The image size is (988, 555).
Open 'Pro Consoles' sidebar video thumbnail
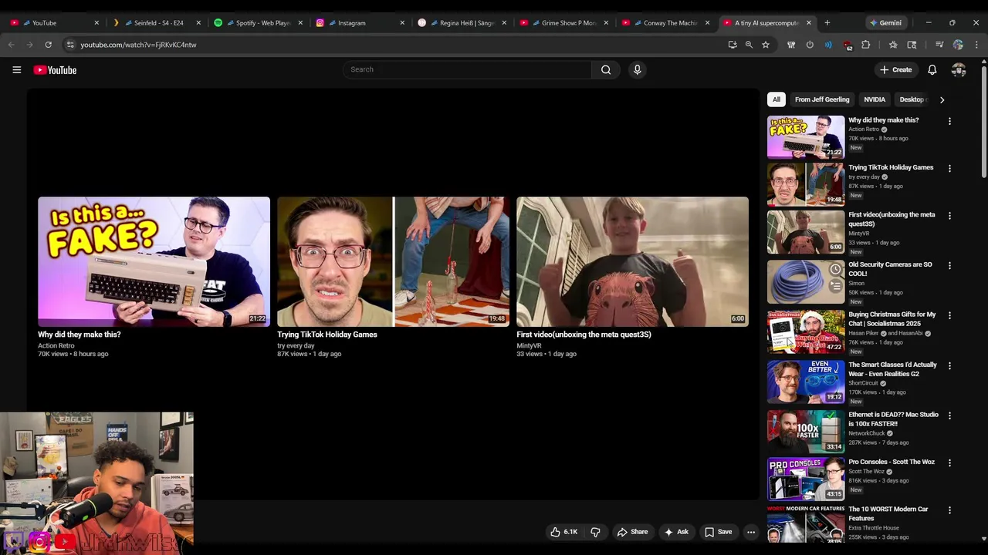point(806,479)
